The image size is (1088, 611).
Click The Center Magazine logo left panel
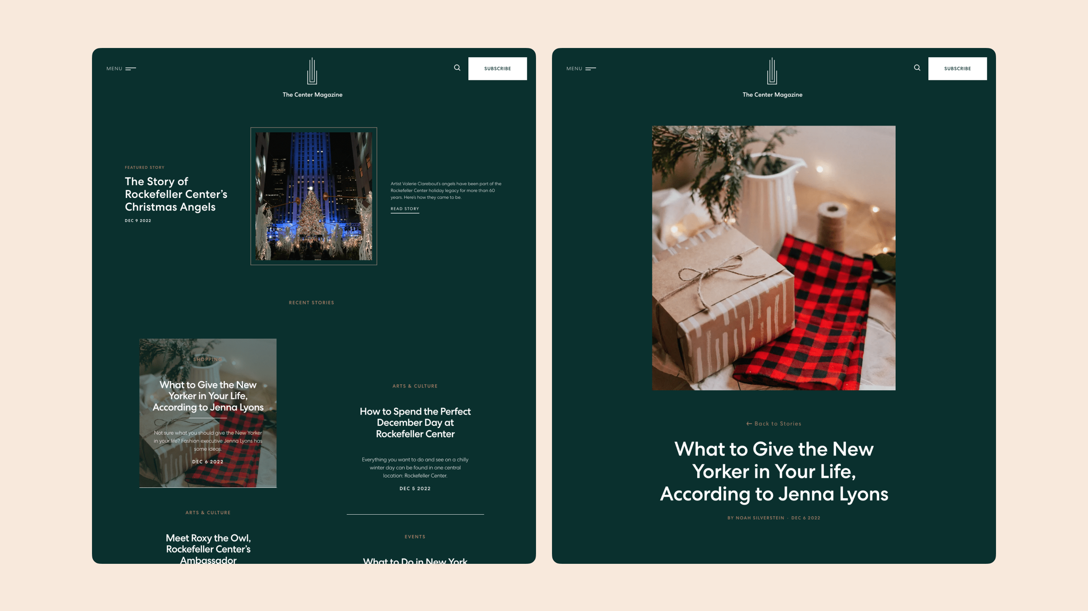tap(312, 76)
